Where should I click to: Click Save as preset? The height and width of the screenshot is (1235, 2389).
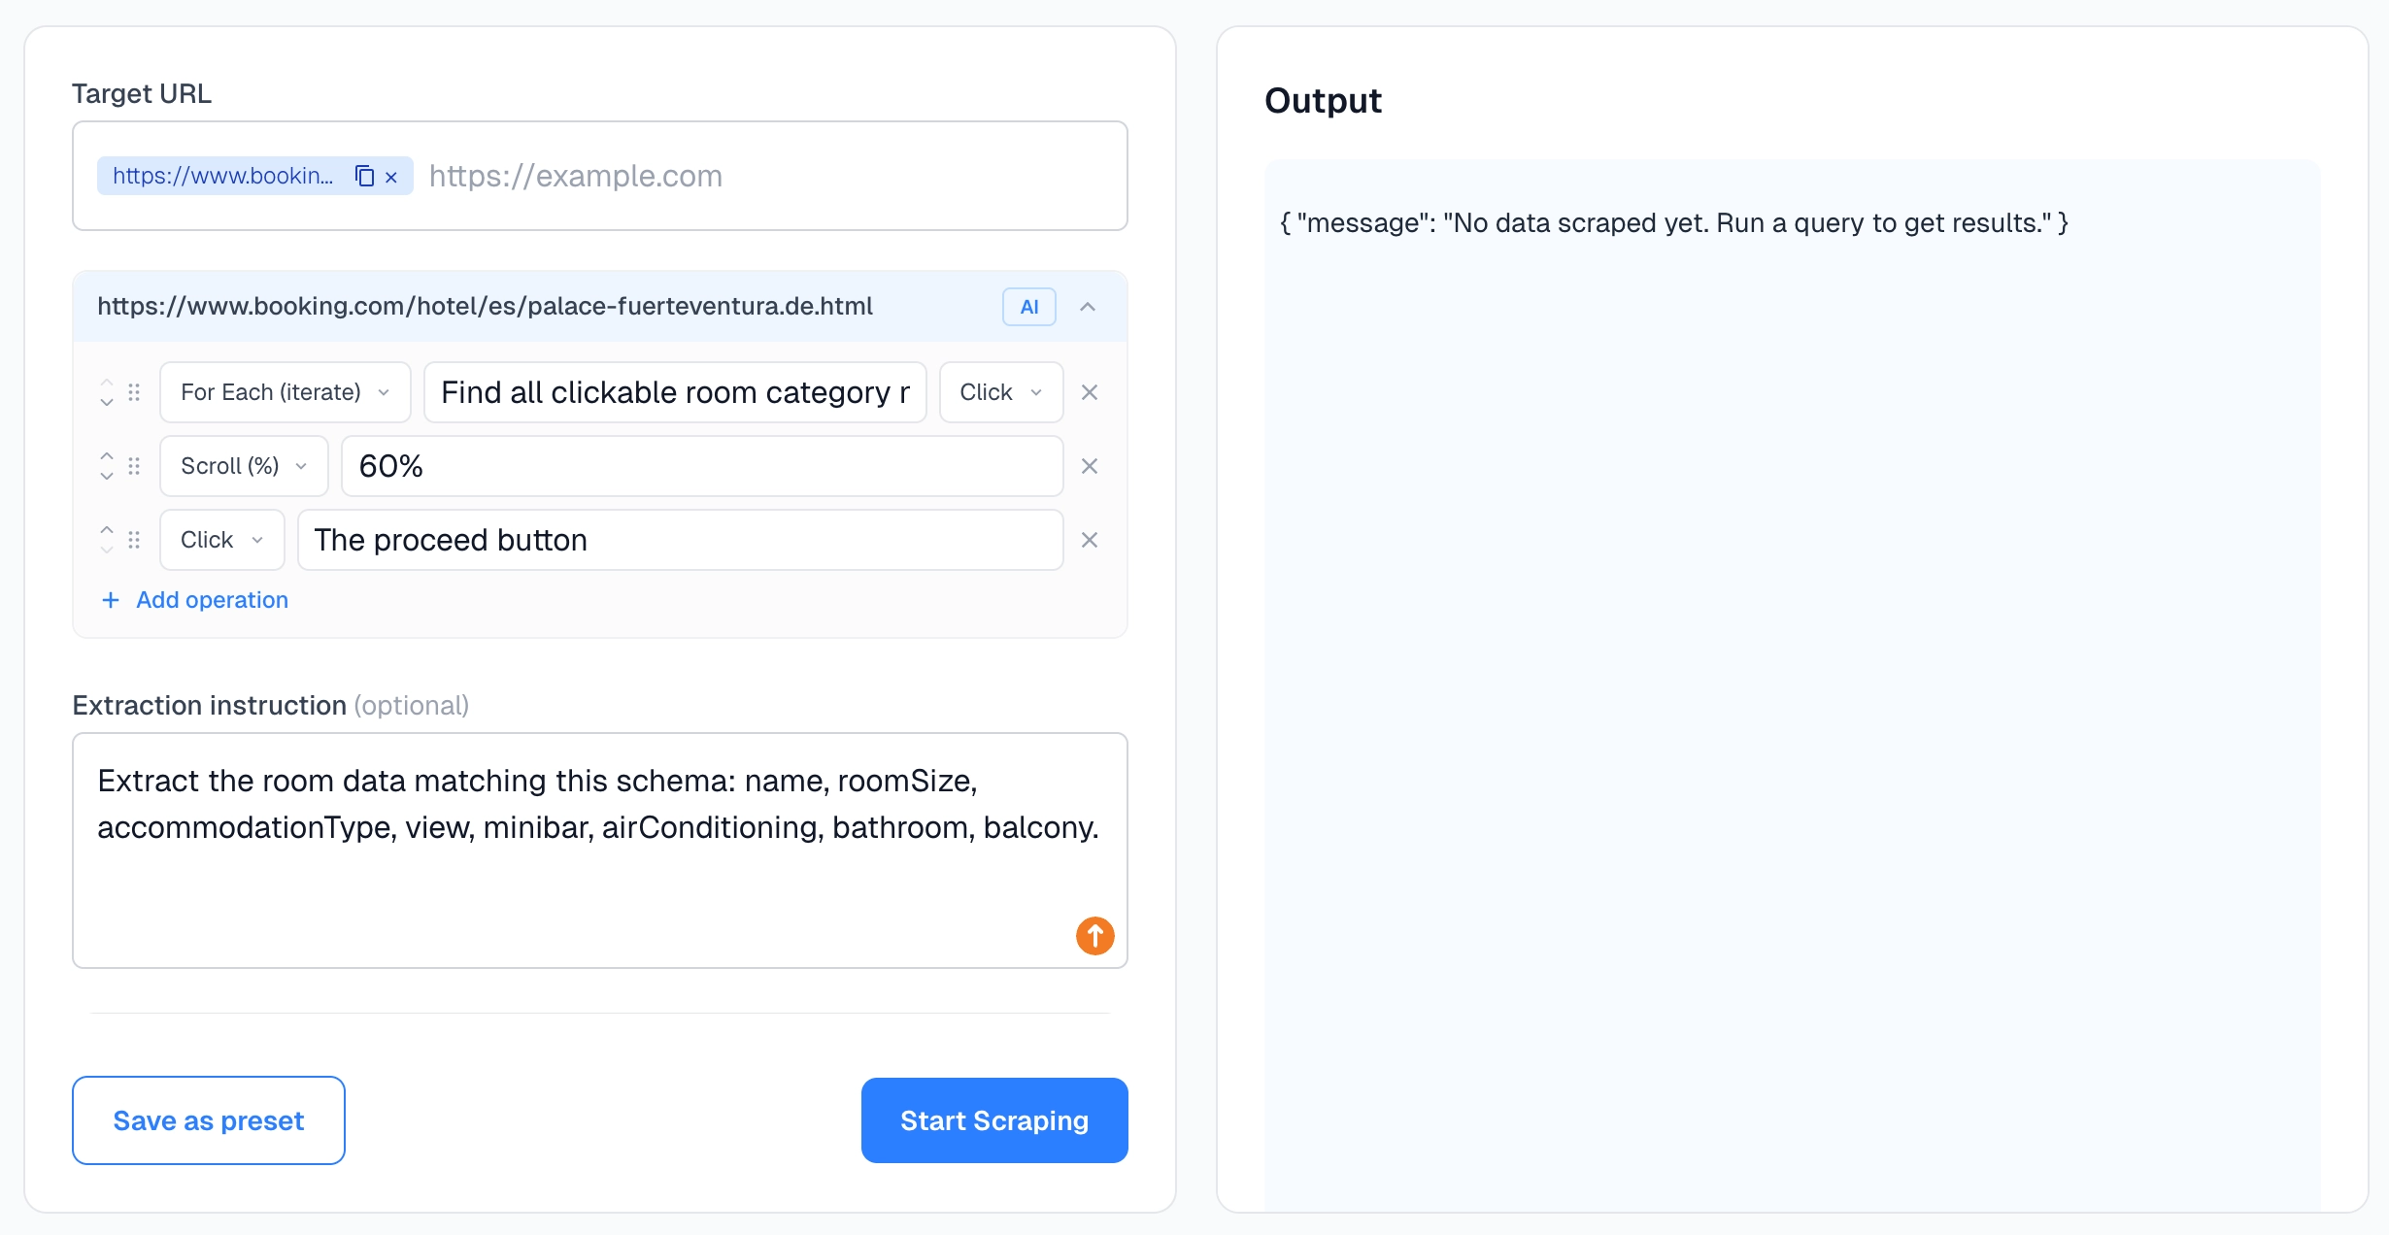(209, 1120)
